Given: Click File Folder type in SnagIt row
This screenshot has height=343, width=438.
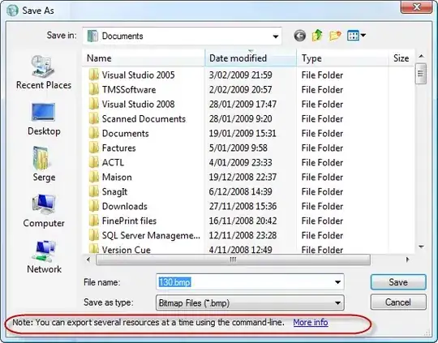Looking at the screenshot, I should click(322, 191).
